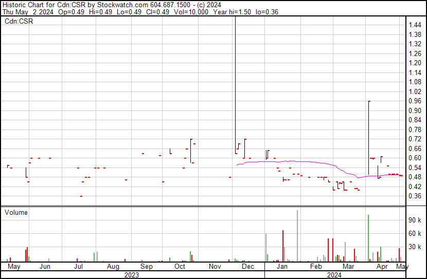The width and height of the screenshot is (427, 279).
Task: Click the tallest grey volume bar in late January
Action: [297, 236]
